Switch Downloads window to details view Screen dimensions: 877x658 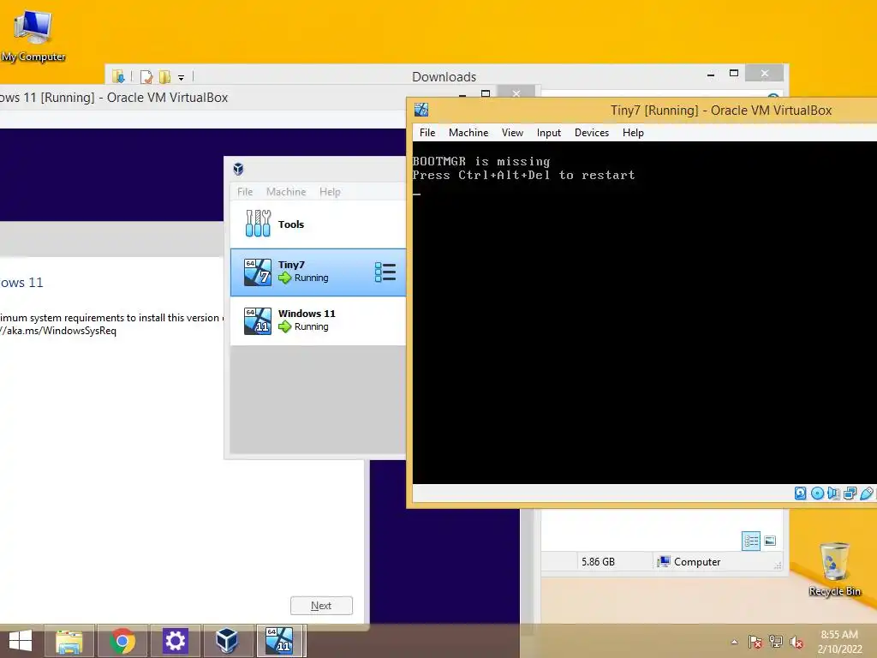pyautogui.click(x=751, y=541)
